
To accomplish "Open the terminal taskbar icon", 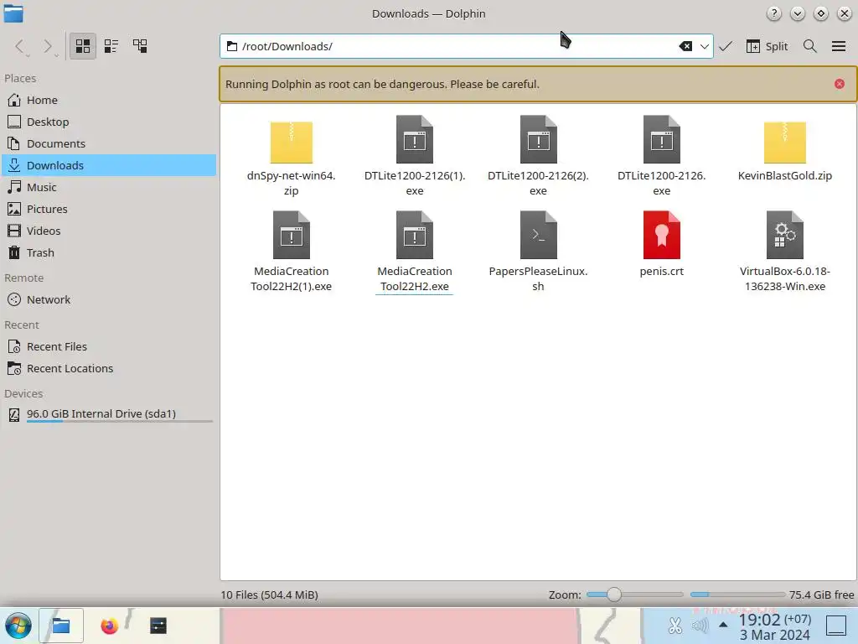I will tap(158, 626).
